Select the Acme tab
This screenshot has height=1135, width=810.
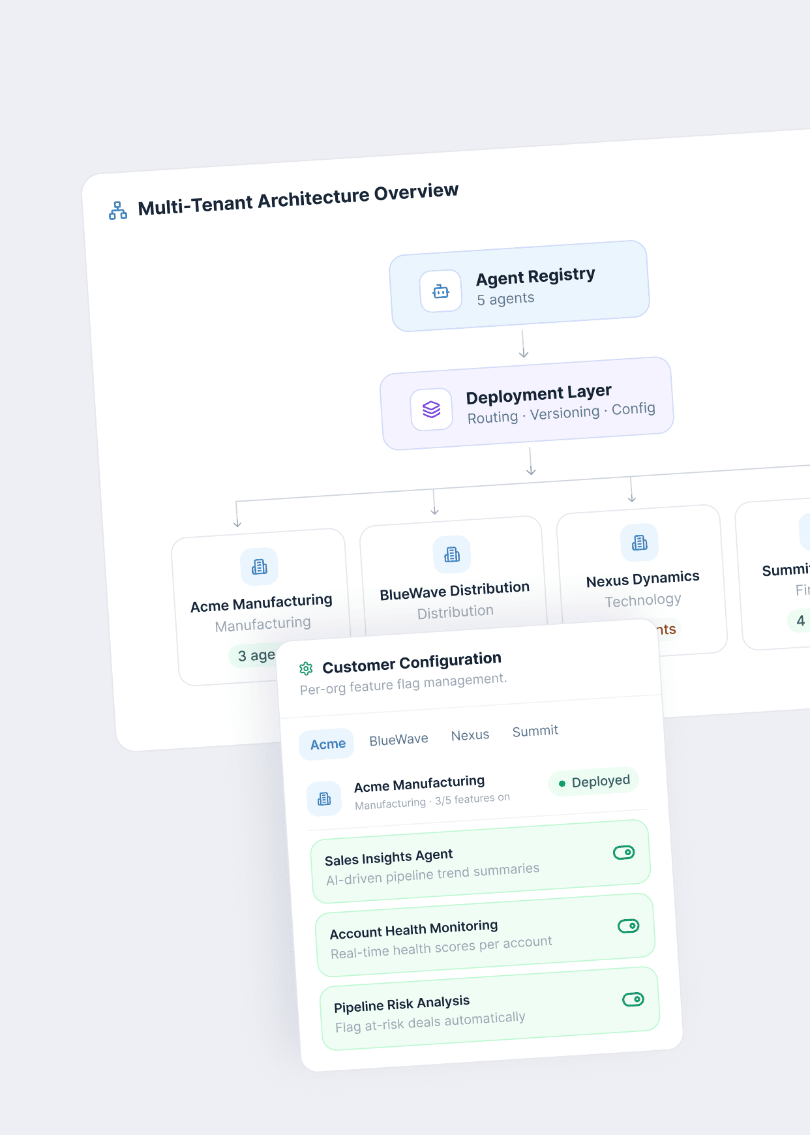click(327, 744)
